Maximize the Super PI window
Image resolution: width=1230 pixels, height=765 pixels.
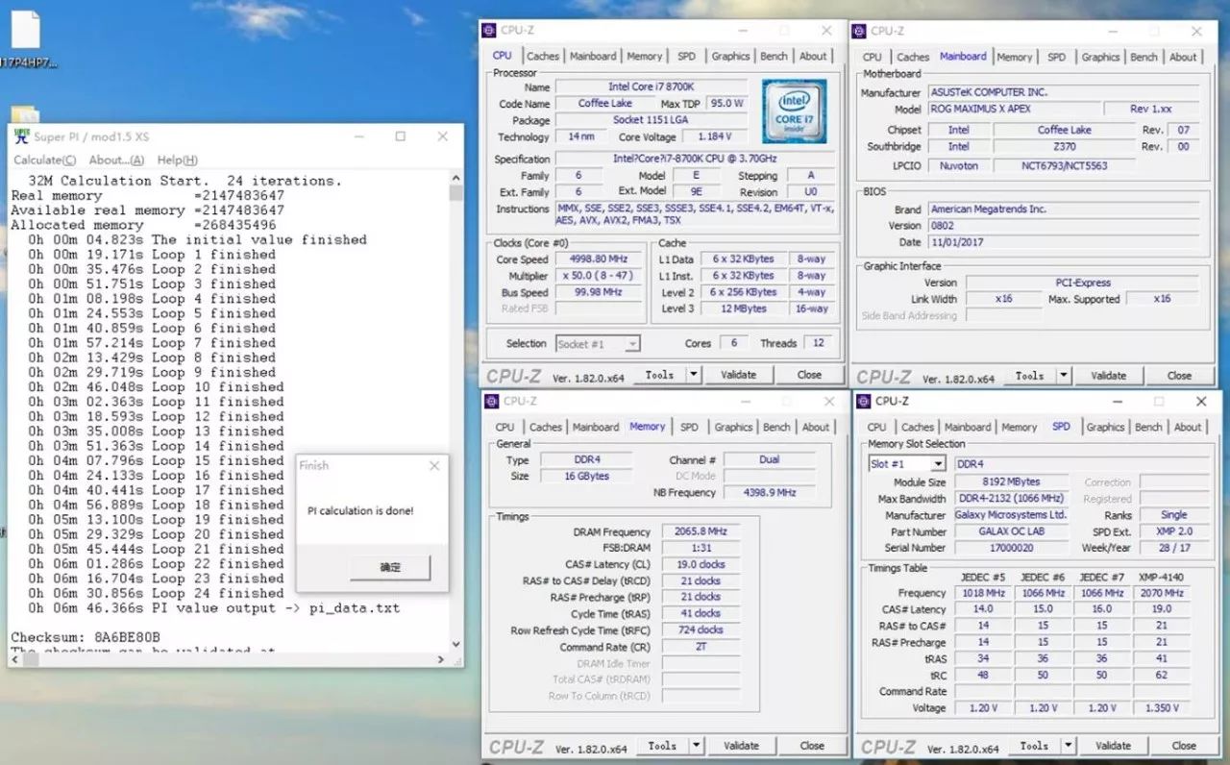pyautogui.click(x=401, y=136)
